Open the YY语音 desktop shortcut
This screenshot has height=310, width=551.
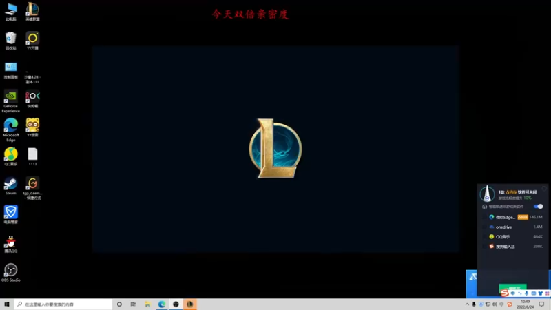click(x=32, y=127)
